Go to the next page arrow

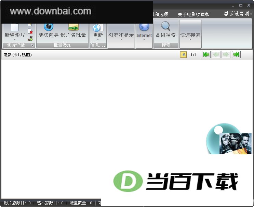click(x=226, y=55)
